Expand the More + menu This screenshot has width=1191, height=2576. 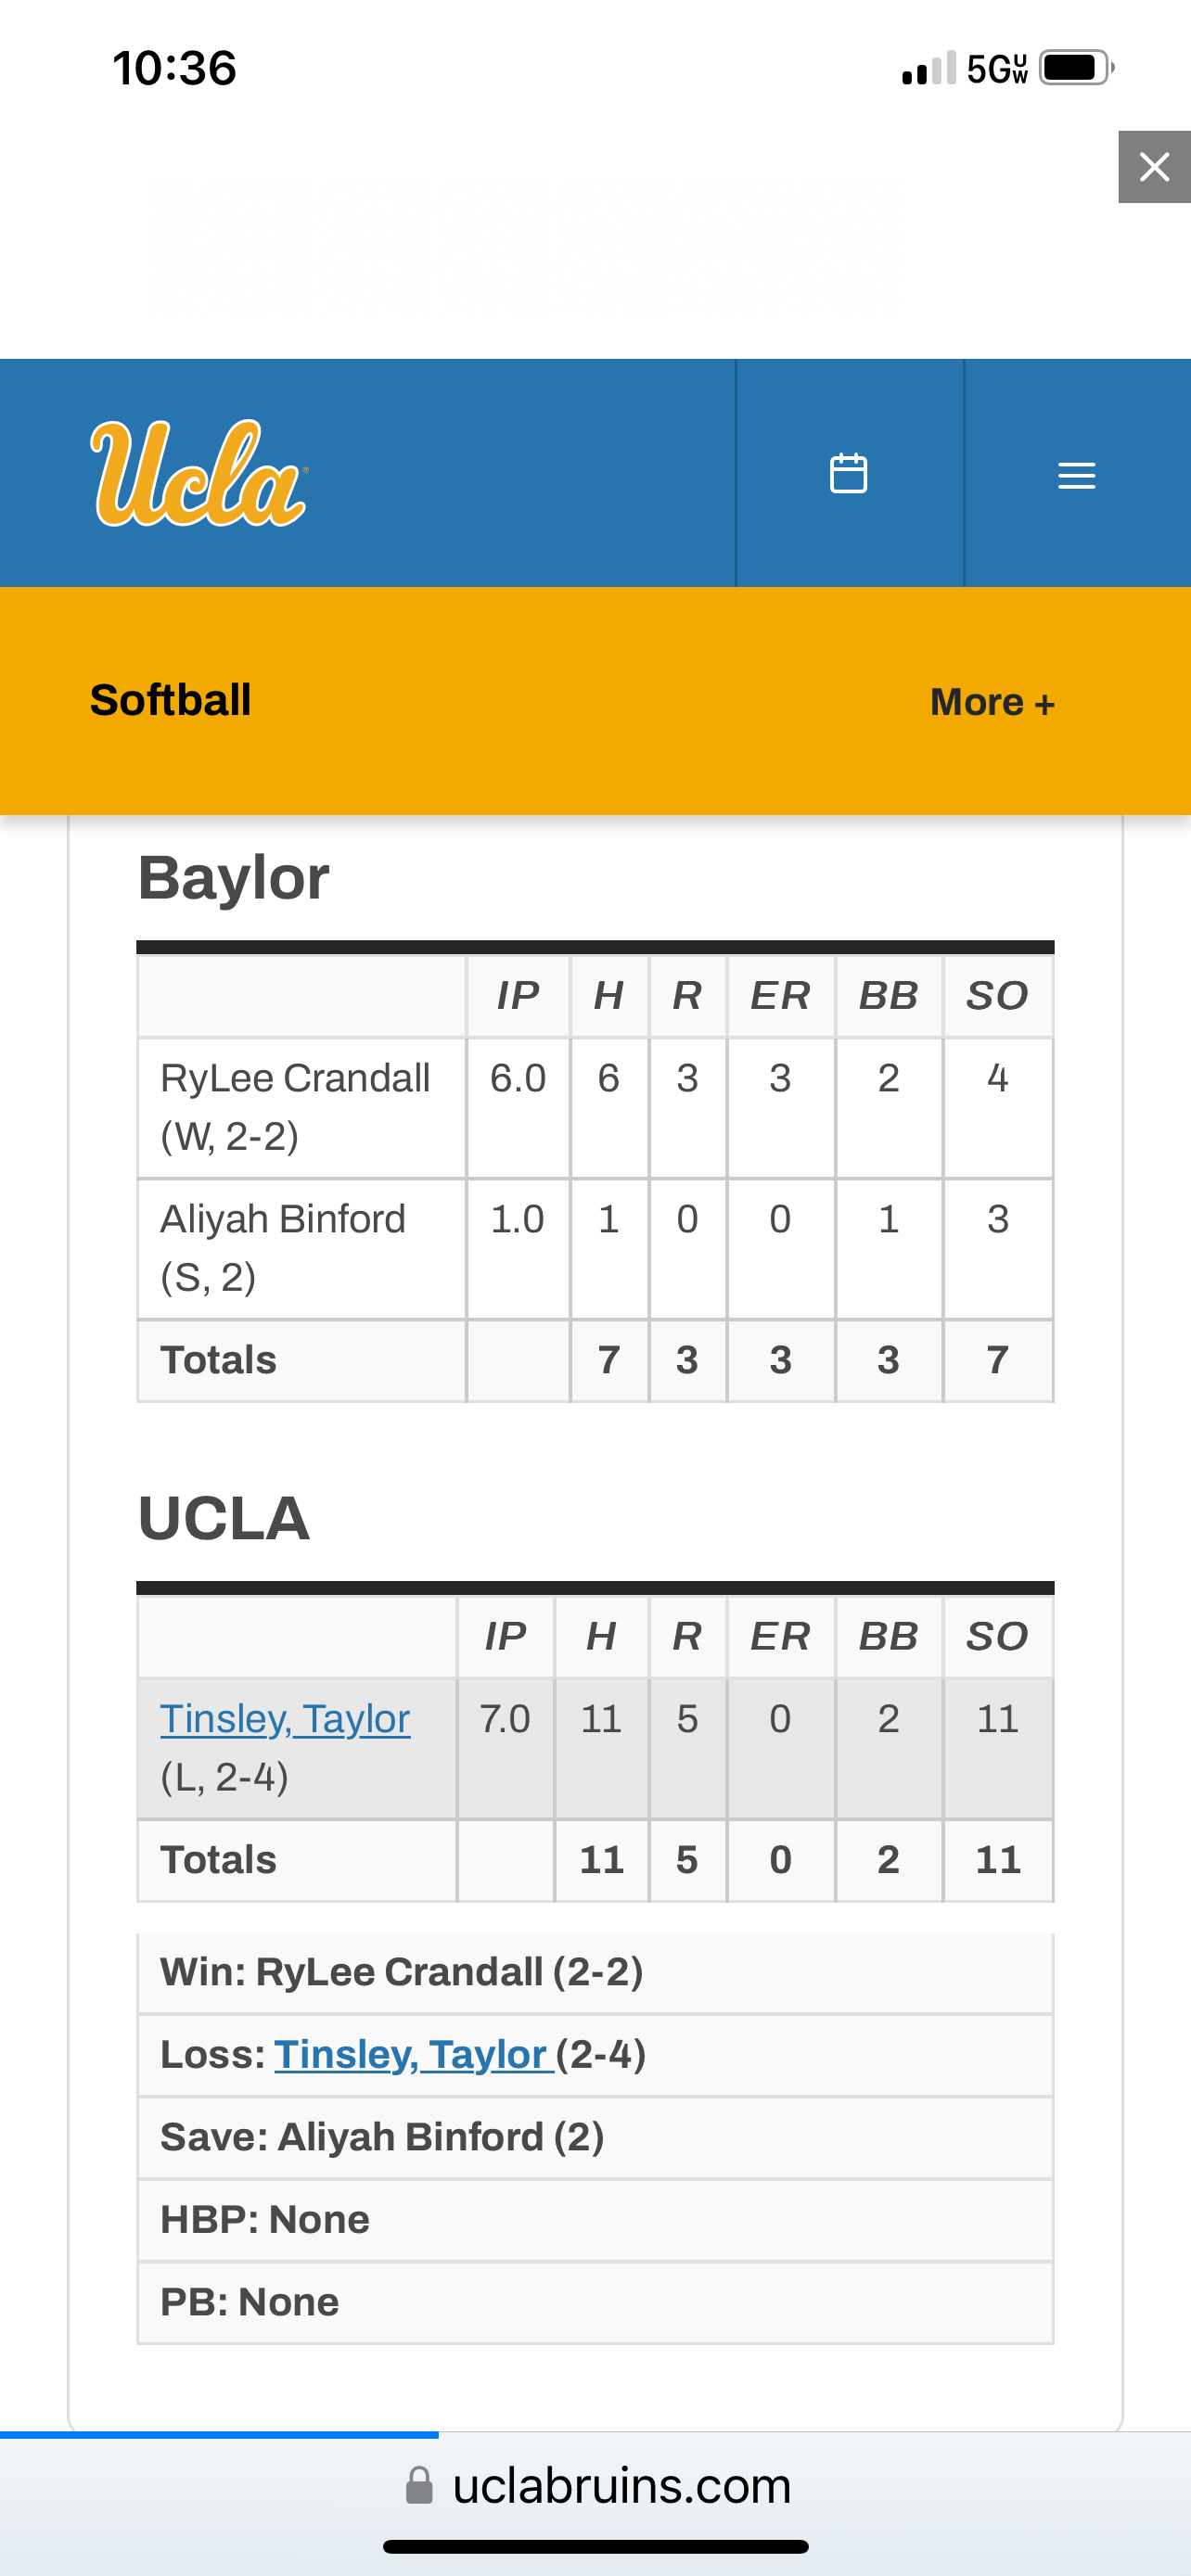point(992,702)
